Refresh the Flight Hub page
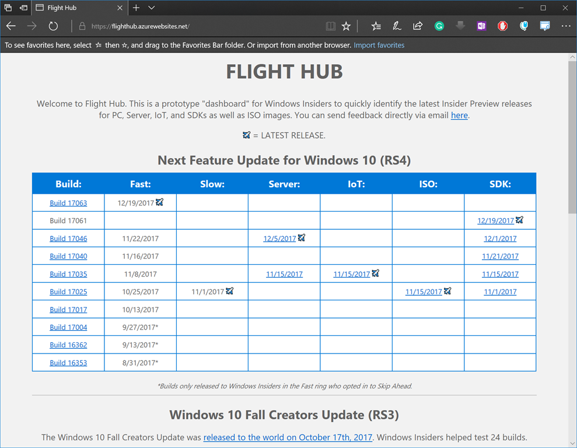This screenshot has height=448, width=577. click(53, 26)
